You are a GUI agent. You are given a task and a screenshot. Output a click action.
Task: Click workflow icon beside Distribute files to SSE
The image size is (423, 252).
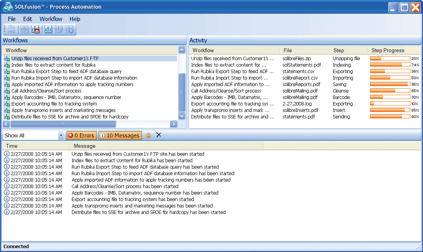7,116
